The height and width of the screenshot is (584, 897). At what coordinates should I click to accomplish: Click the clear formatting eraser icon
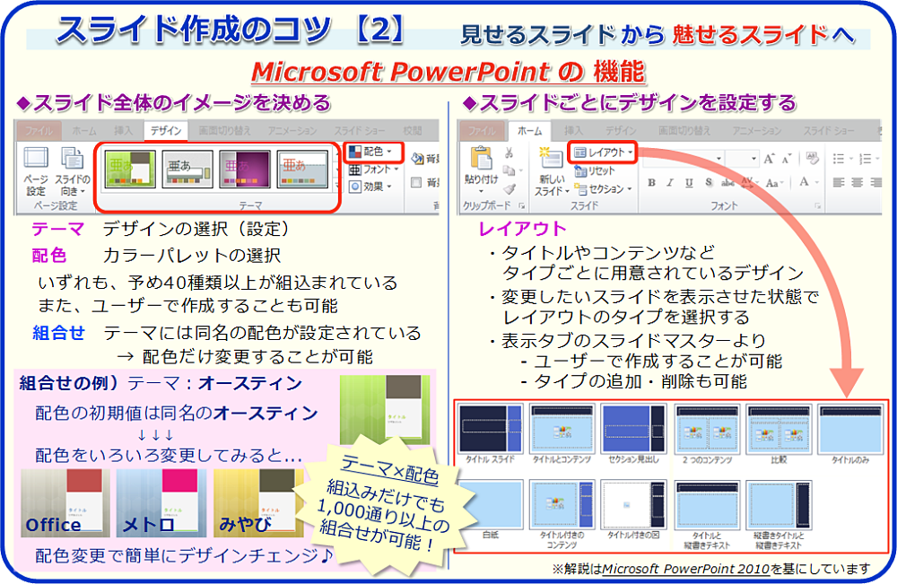(812, 158)
